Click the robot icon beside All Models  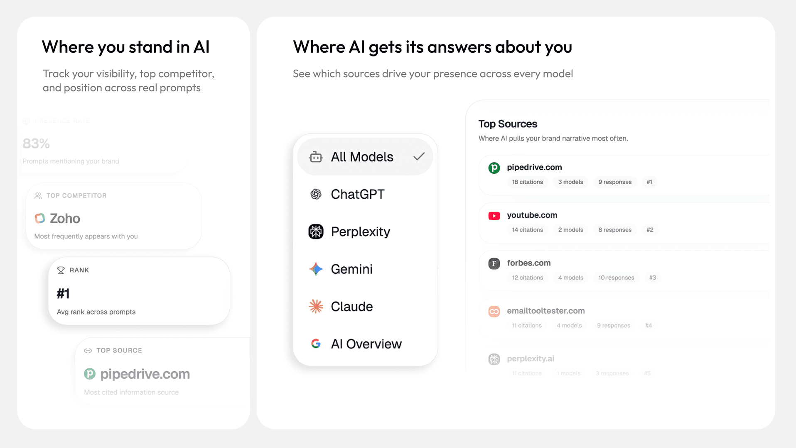(316, 157)
